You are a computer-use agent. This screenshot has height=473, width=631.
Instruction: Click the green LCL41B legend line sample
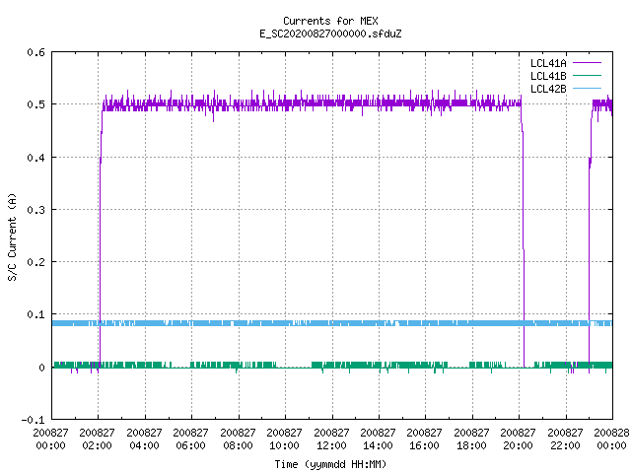(587, 75)
